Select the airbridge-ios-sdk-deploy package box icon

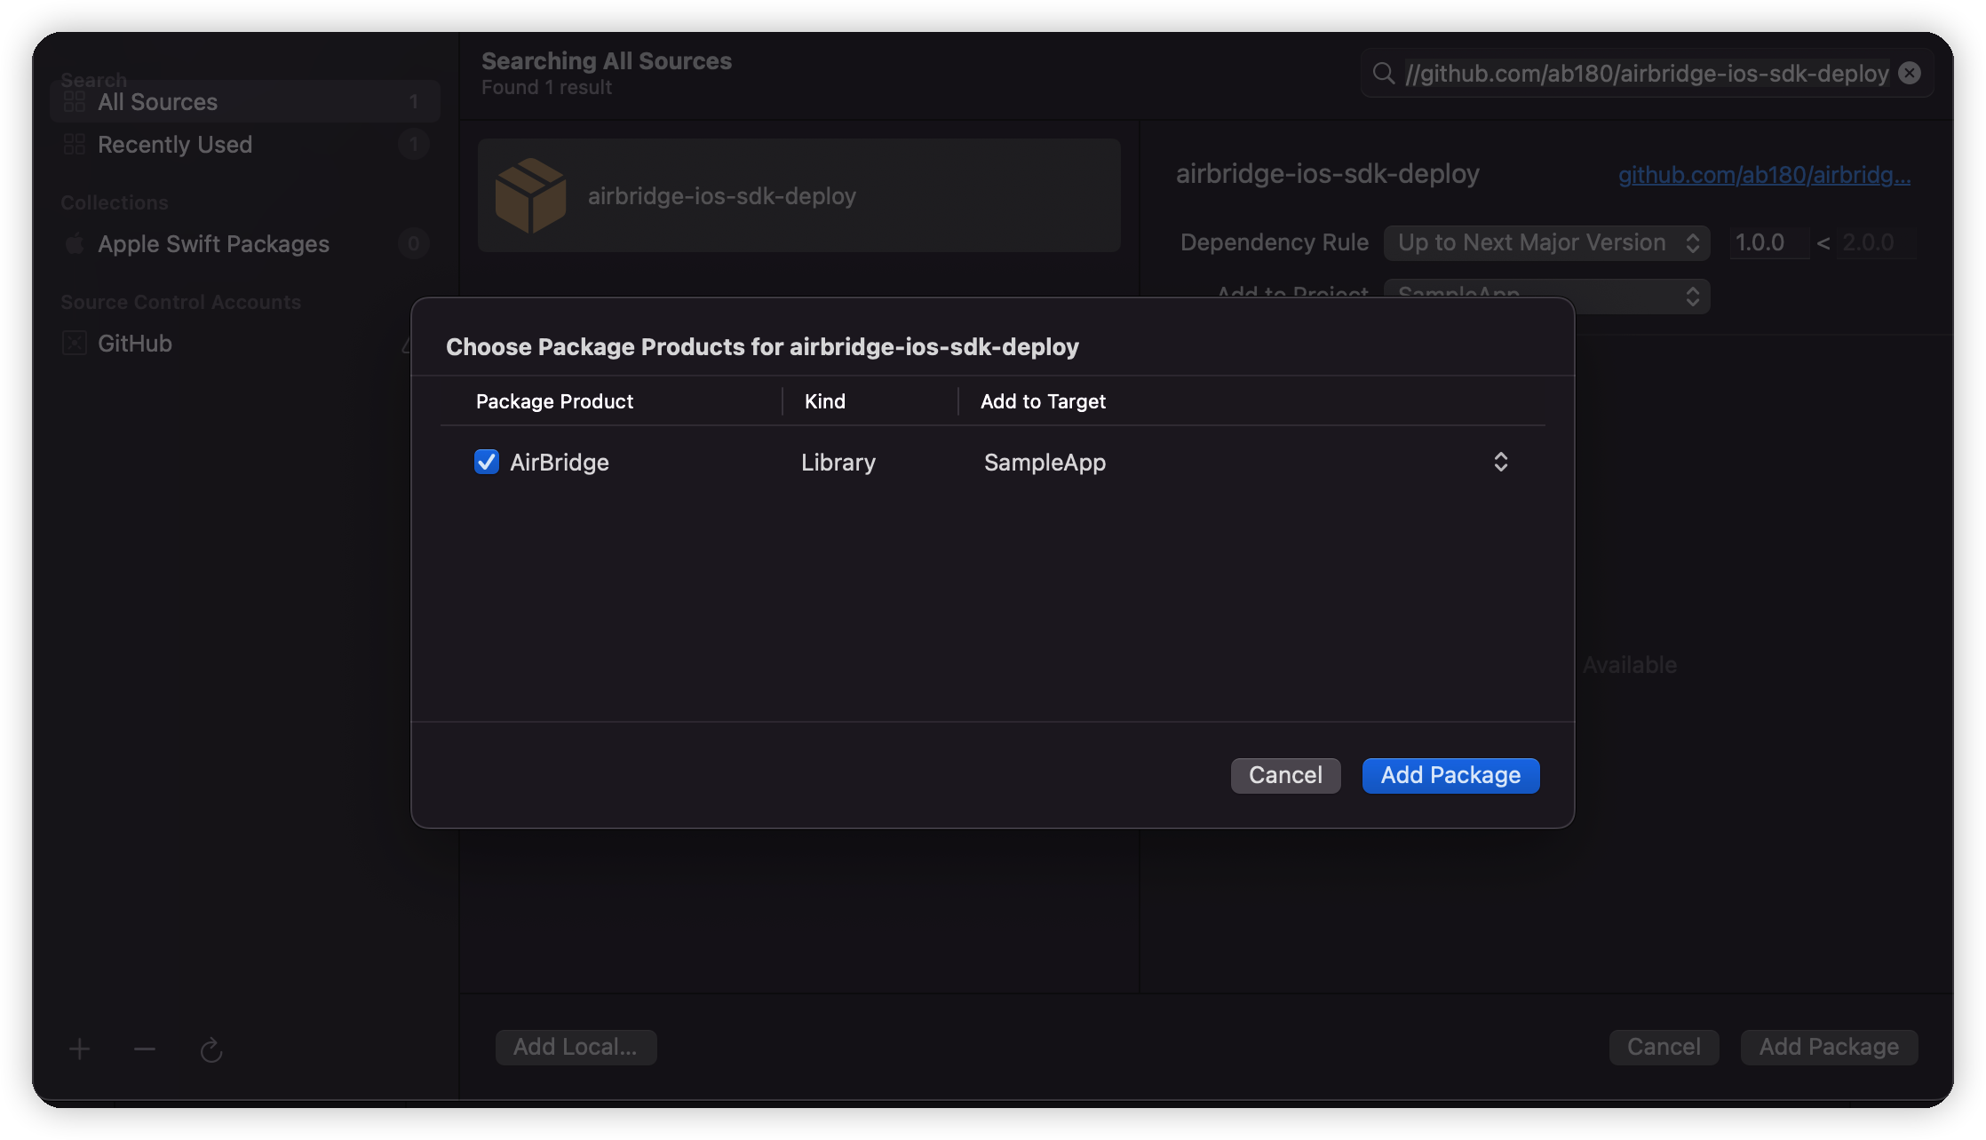tap(530, 195)
